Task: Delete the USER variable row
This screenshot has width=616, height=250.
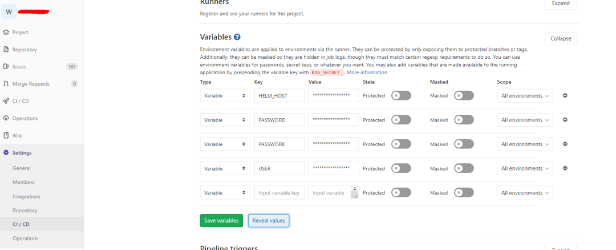Action: coord(565,168)
